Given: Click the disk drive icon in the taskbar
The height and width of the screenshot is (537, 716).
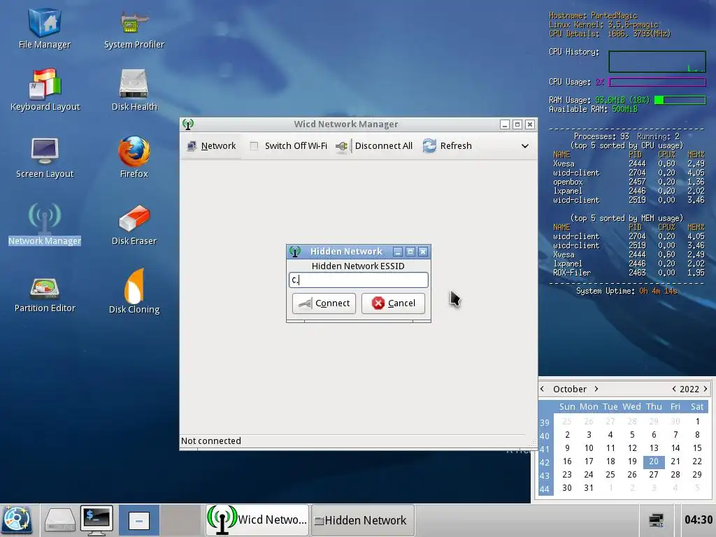Looking at the screenshot, I should click(x=60, y=520).
